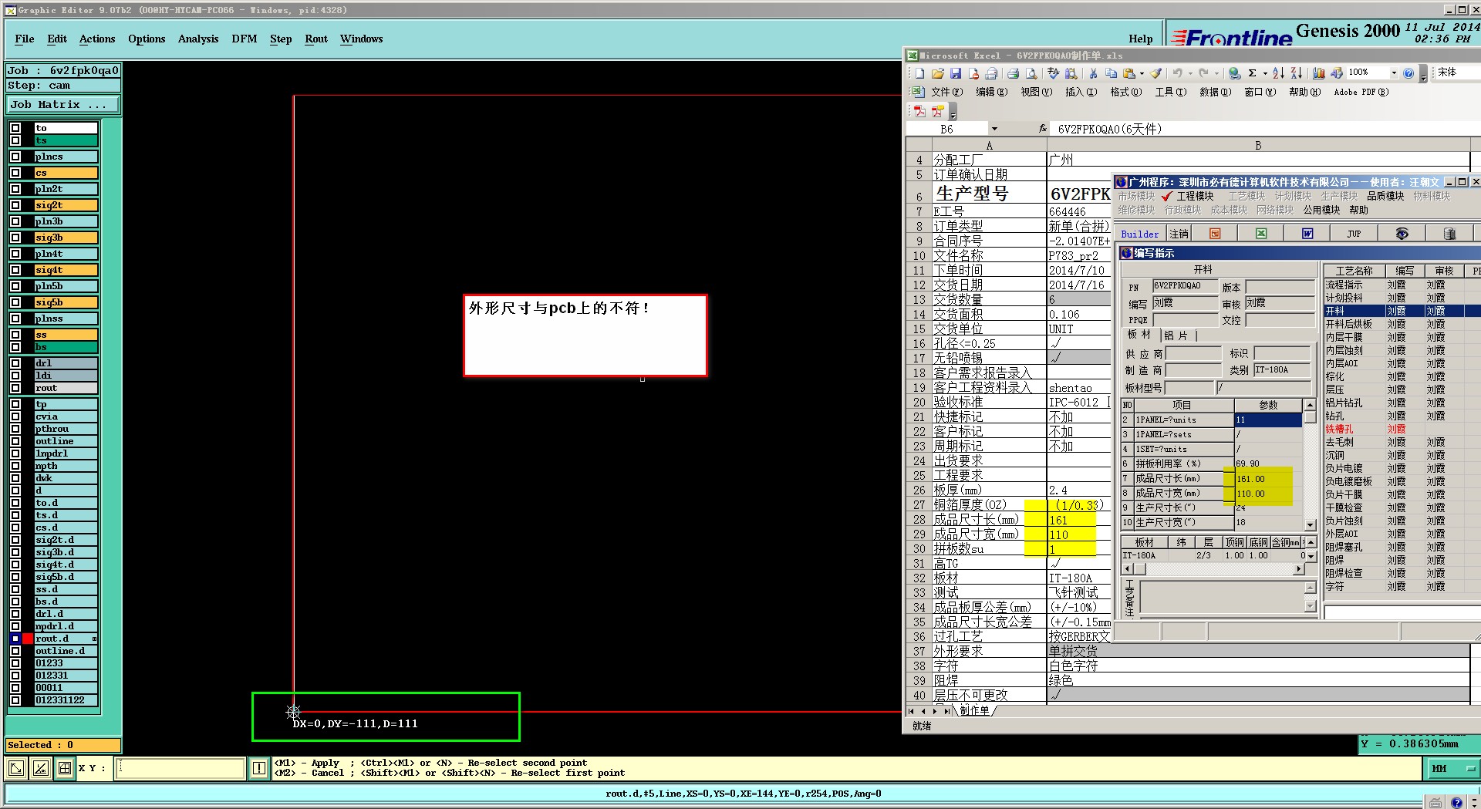Click the Excel New workbook icon

pyautogui.click(x=919, y=73)
